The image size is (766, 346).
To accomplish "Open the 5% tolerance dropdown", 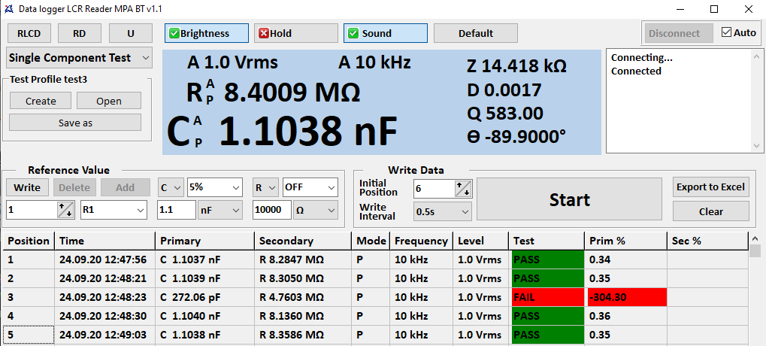I will click(x=215, y=187).
